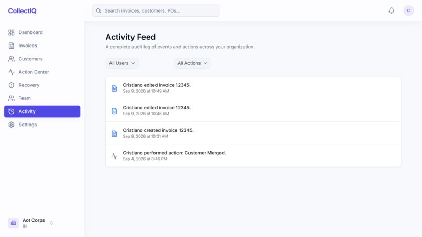422x237 pixels.
Task: Open the Team page
Action: pyautogui.click(x=42, y=98)
